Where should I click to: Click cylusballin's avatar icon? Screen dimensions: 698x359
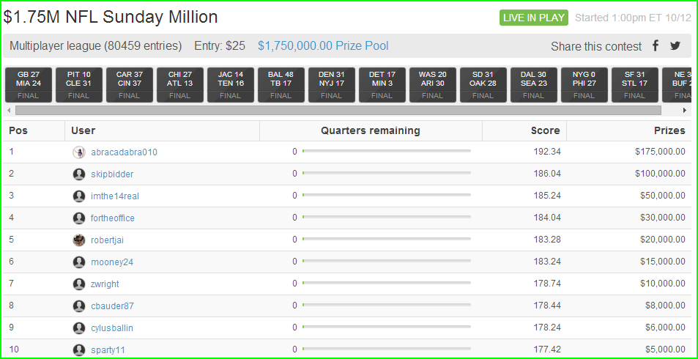click(79, 327)
